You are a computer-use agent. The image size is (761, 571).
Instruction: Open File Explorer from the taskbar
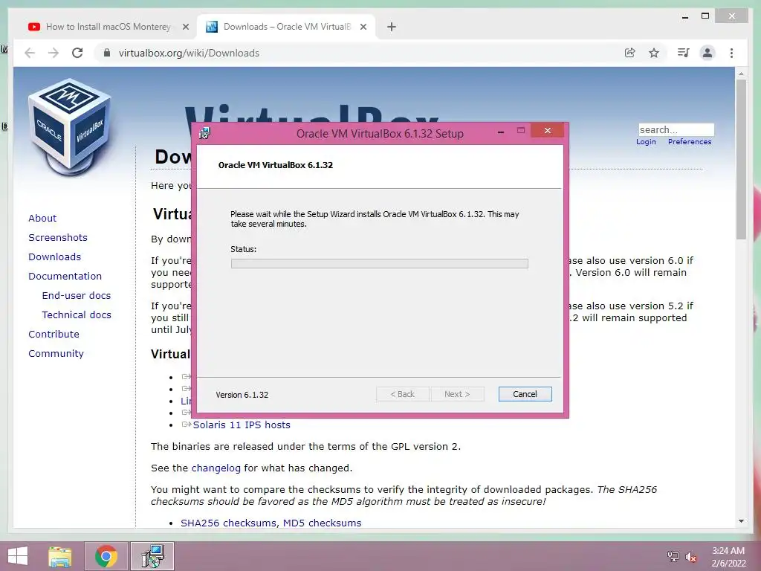[60, 556]
